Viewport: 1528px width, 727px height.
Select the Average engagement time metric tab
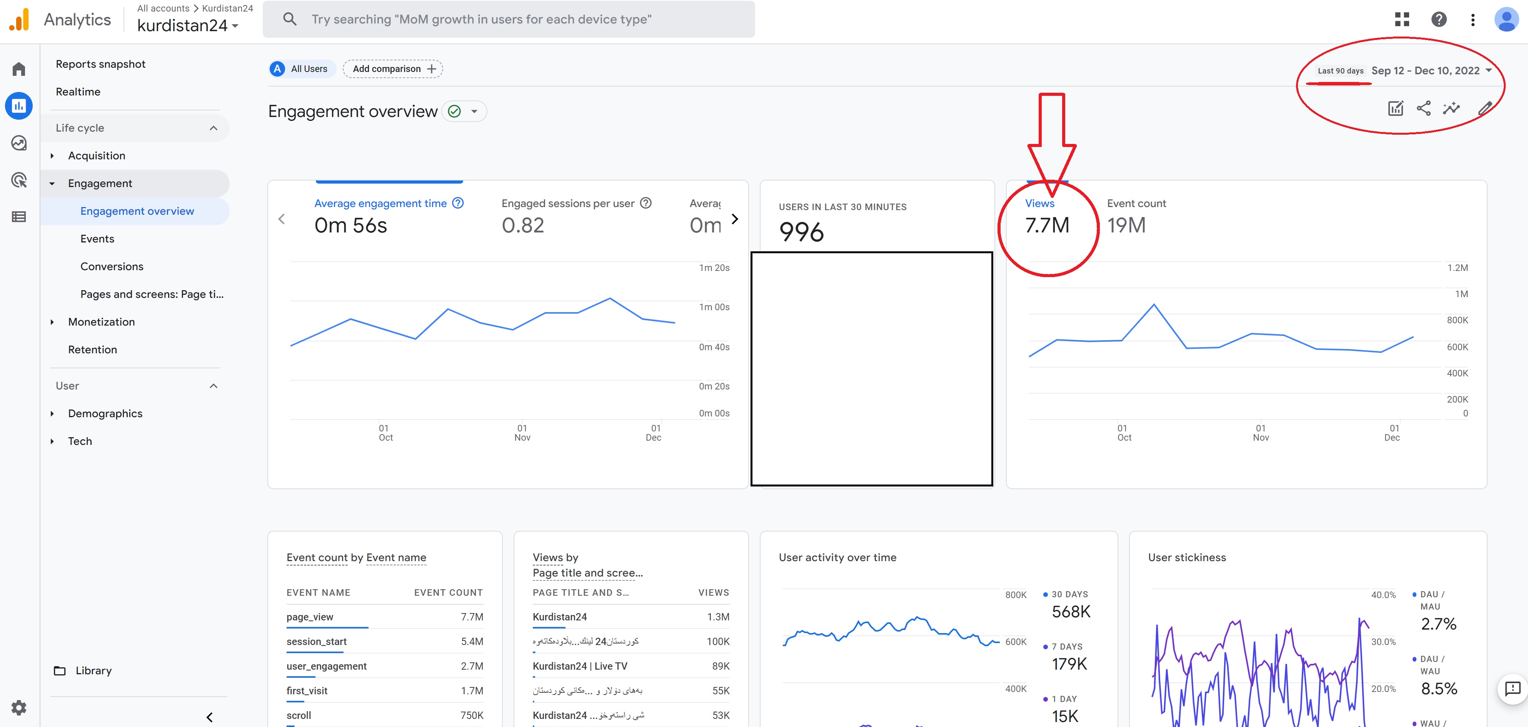(x=389, y=217)
